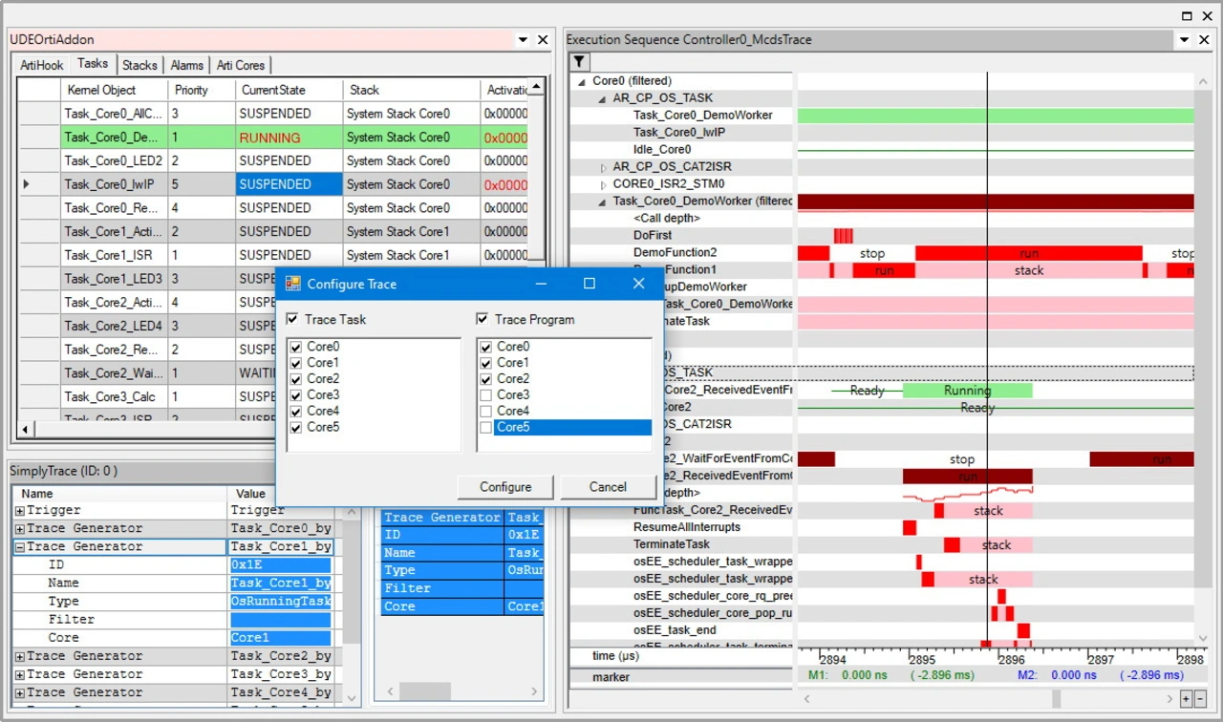Screen dimensions: 1223x722
Task: Expand the Trigger row in SimplyTrace
Action: click(19, 511)
